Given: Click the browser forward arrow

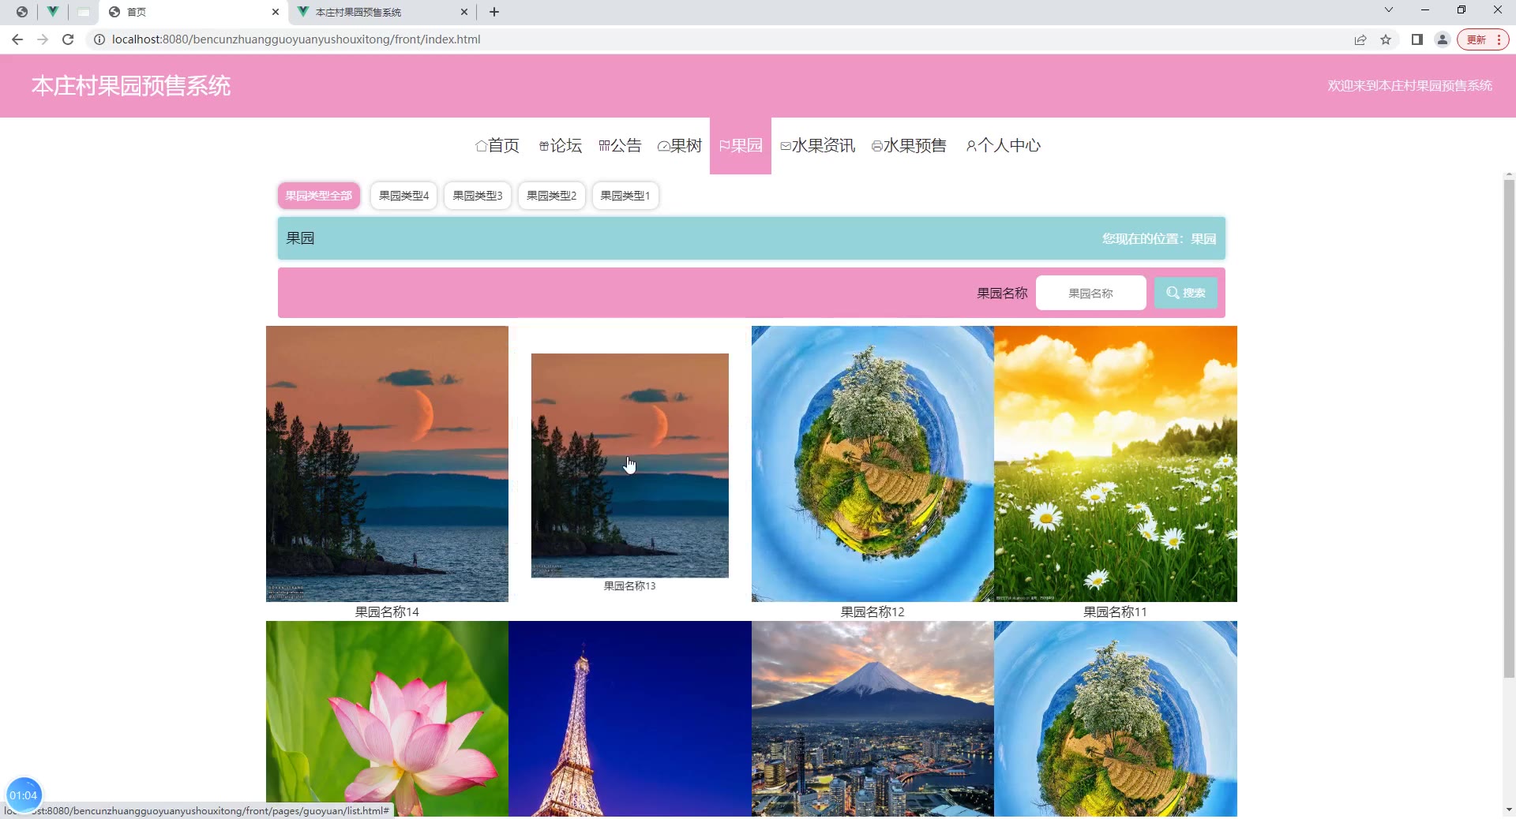Looking at the screenshot, I should point(43,39).
